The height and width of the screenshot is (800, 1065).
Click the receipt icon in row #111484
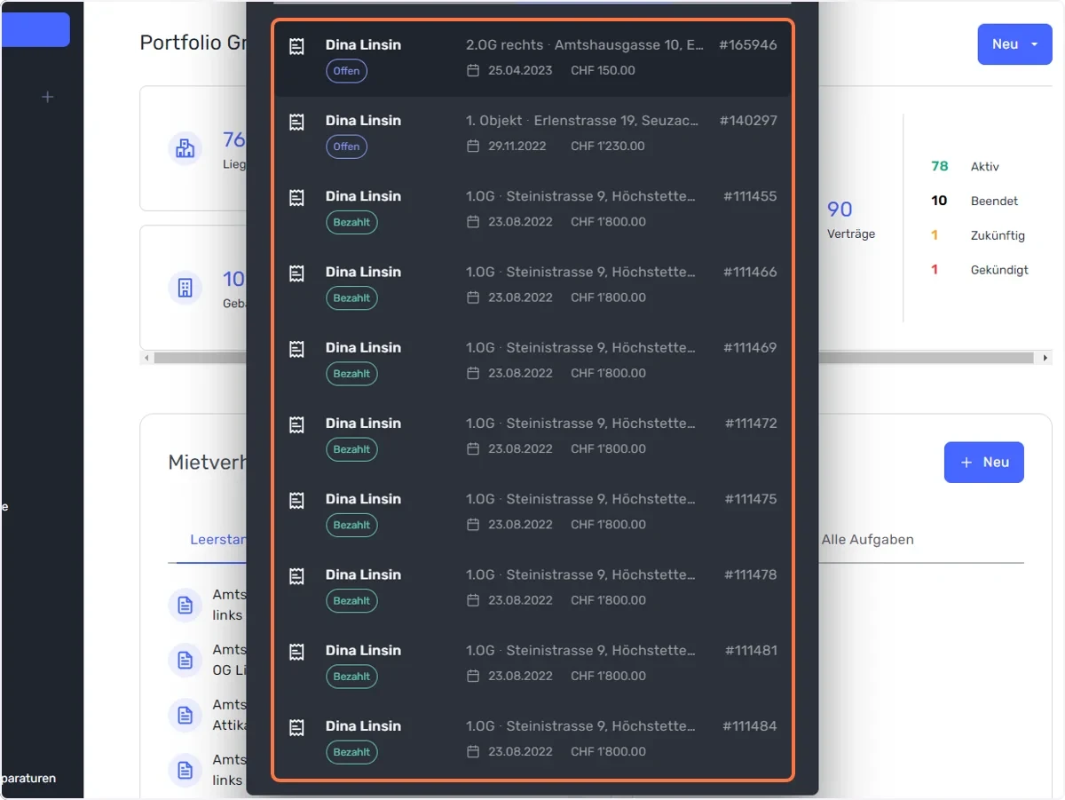(x=297, y=727)
